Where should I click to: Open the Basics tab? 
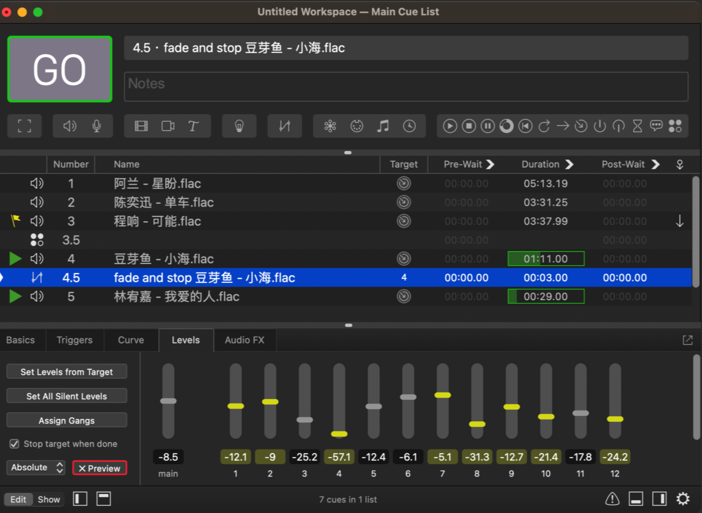(x=21, y=340)
